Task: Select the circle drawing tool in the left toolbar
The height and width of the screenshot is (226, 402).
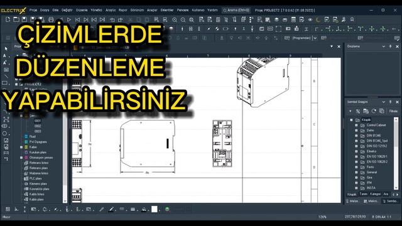Action: 4,134
